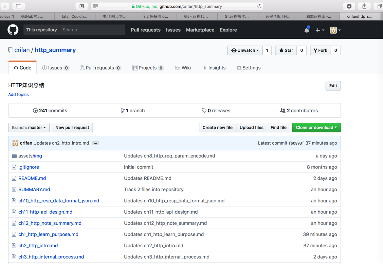Toggle Unwatch for this repository
This screenshot has width=383, height=264.
(x=245, y=50)
